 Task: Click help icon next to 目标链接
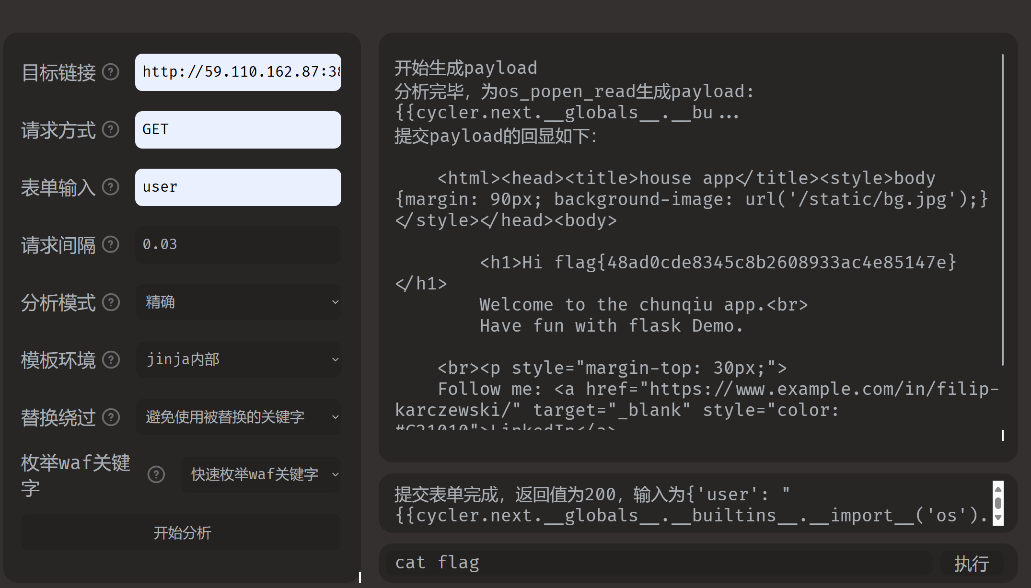coord(111,72)
